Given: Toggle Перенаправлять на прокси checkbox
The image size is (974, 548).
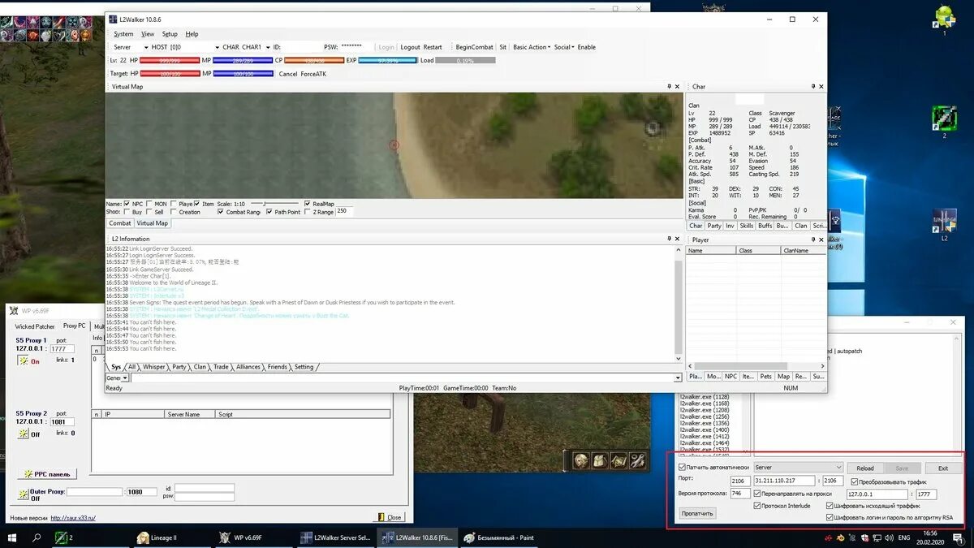Looking at the screenshot, I should tap(757, 494).
